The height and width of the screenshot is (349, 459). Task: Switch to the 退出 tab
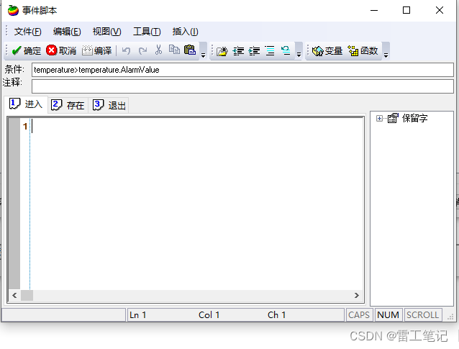click(109, 105)
